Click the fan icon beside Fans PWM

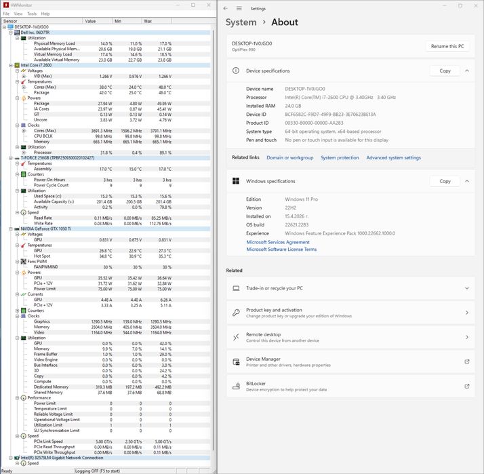point(24,262)
